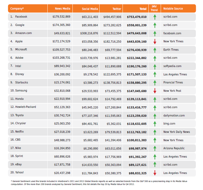Select Netflix's green up trend arrow
Screen dimensions: 203x190
[155, 132]
